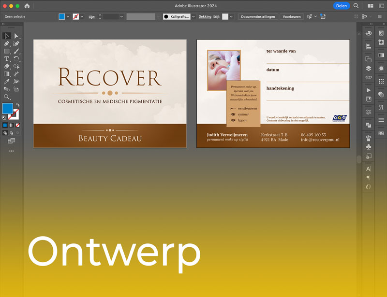387x297 pixels.
Task: Open the Dekking opacity panel link
Action: pos(205,16)
